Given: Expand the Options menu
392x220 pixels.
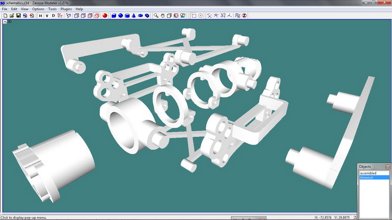Looking at the screenshot, I should click(38, 9).
